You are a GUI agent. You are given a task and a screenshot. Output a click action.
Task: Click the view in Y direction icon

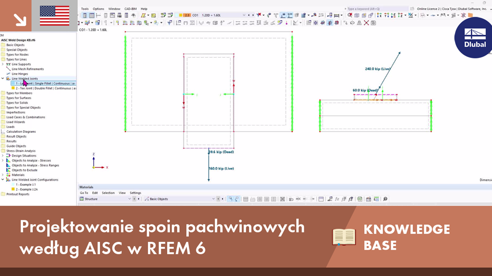(x=387, y=15)
